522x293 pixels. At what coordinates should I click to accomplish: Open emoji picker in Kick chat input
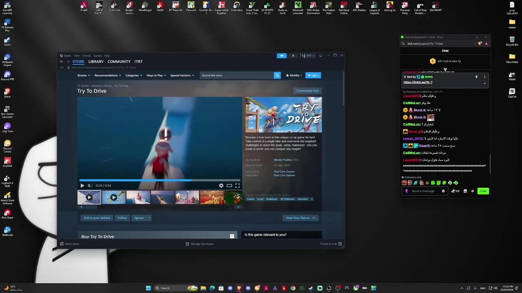(443, 191)
